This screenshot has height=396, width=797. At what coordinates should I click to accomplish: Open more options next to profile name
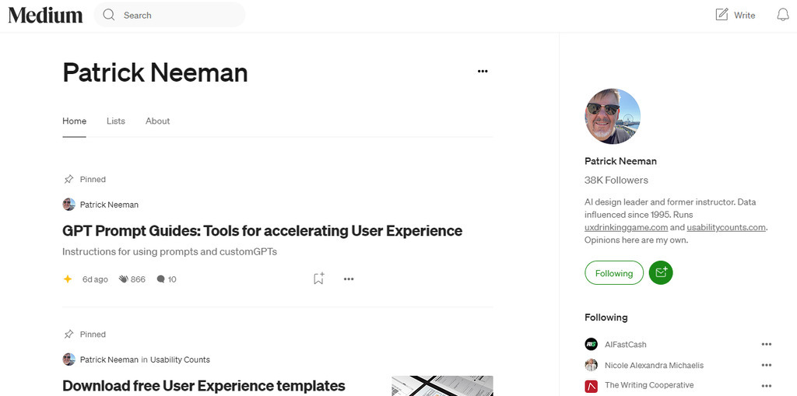click(x=483, y=72)
